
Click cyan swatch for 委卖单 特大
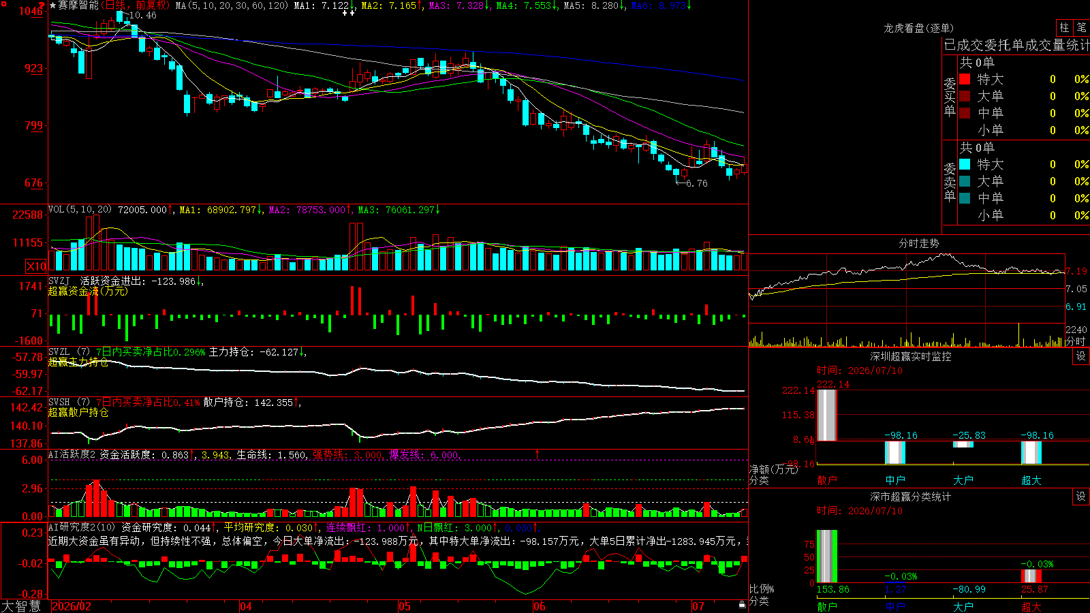(x=965, y=164)
